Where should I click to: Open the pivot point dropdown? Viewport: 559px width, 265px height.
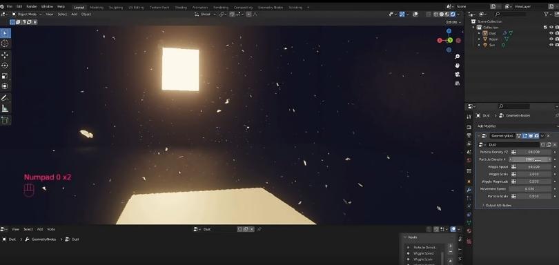coord(223,14)
